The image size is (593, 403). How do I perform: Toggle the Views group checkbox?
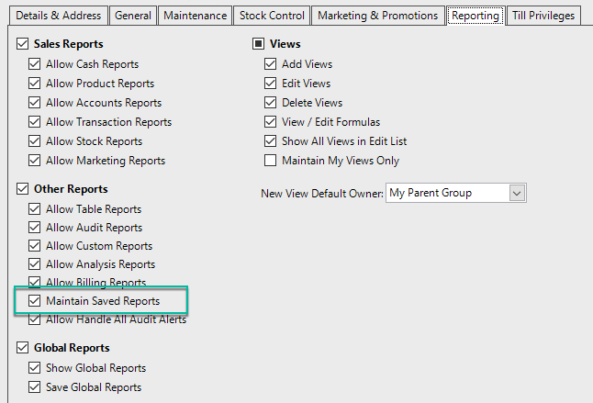259,44
